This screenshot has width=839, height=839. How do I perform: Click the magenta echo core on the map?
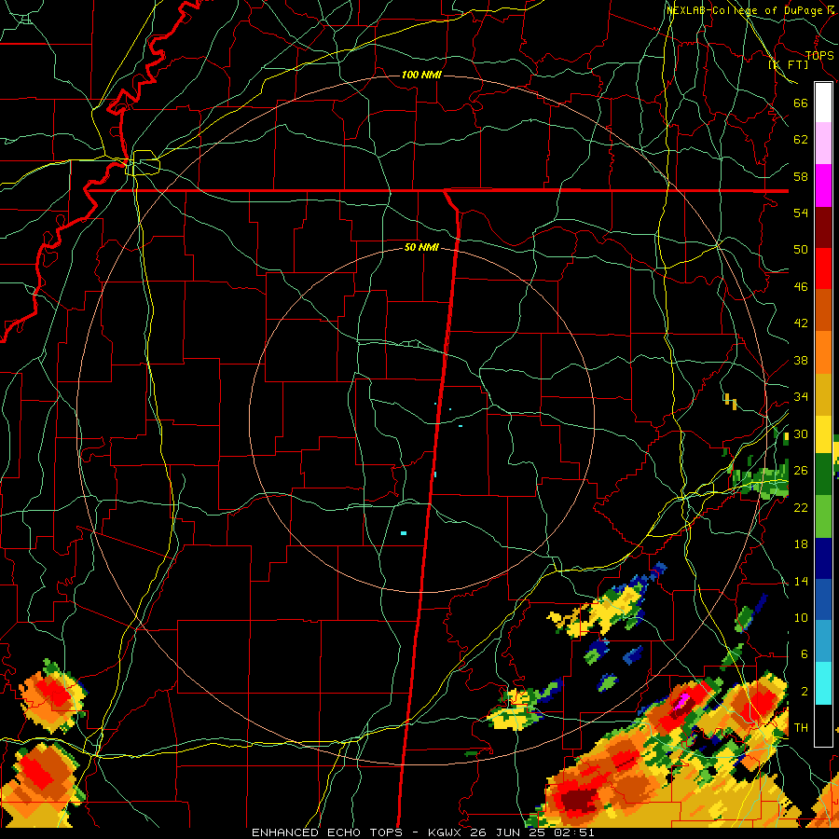[681, 701]
